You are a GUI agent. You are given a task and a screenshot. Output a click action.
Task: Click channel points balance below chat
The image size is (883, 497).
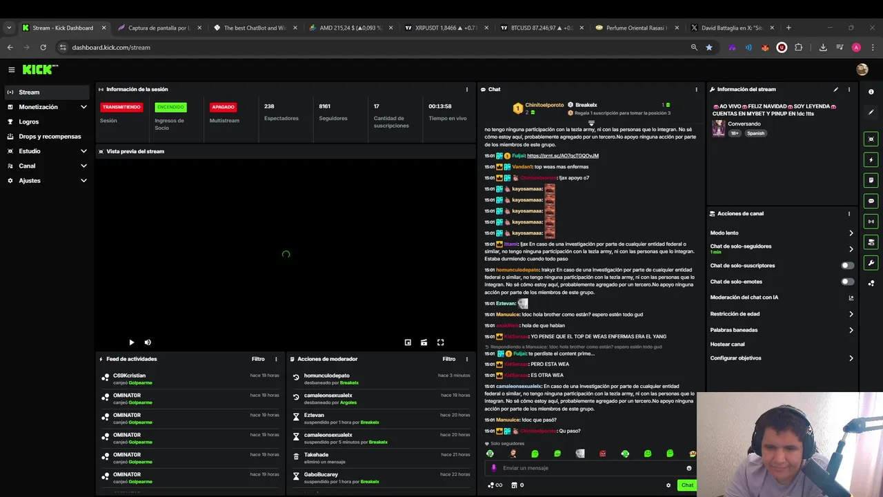(495, 485)
